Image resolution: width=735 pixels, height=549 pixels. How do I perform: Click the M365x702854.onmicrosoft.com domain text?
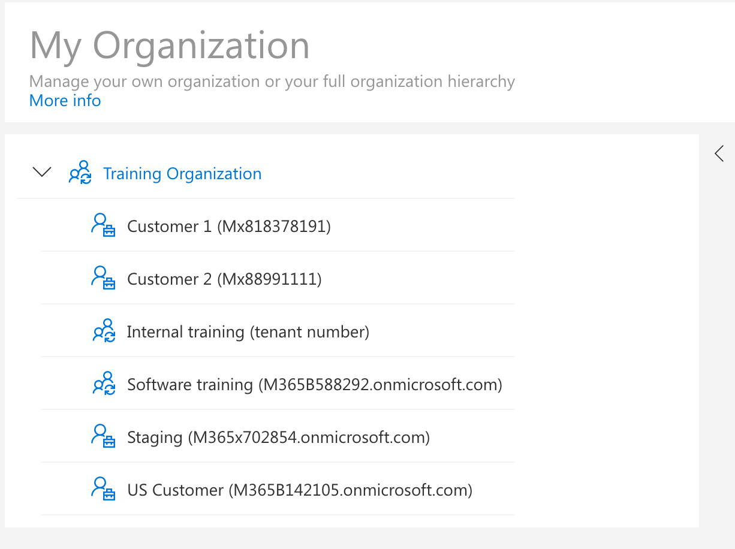[x=309, y=438]
